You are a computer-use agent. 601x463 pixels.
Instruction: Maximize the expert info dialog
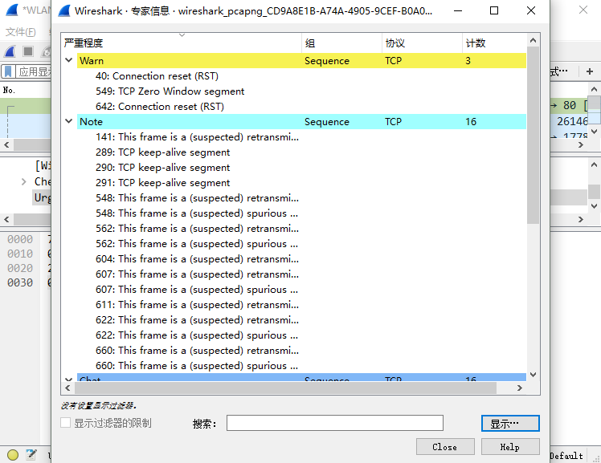(x=494, y=10)
